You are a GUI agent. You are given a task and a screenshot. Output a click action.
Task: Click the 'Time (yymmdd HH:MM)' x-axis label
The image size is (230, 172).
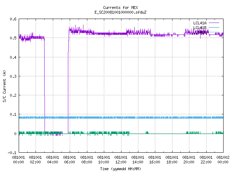coord(120,169)
